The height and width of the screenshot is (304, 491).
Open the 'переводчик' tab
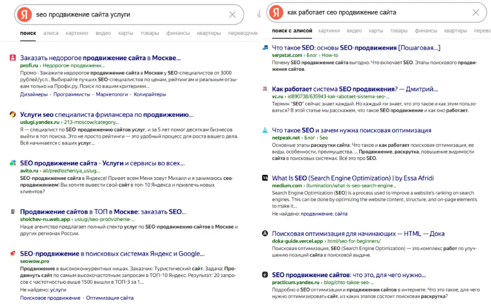pyautogui.click(x=243, y=33)
